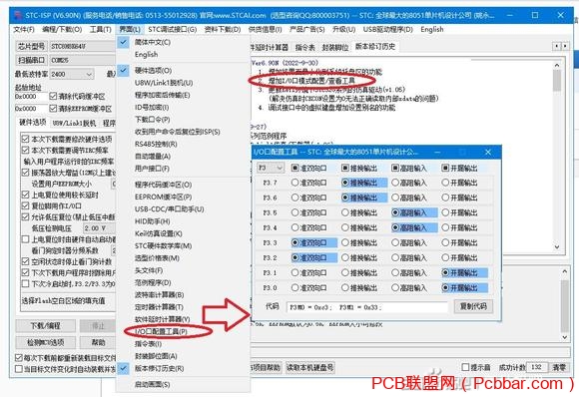Click the 读取本机硬盘号 button
579x397 pixels.
[310, 367]
